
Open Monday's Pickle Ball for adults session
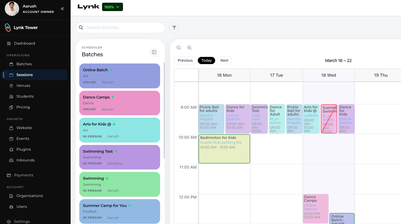tap(211, 119)
